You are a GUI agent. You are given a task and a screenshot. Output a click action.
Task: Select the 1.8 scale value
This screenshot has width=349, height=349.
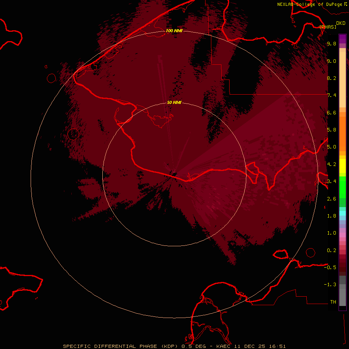pyautogui.click(x=332, y=216)
